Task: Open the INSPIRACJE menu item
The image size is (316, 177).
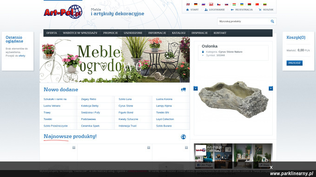Action: coord(199,33)
